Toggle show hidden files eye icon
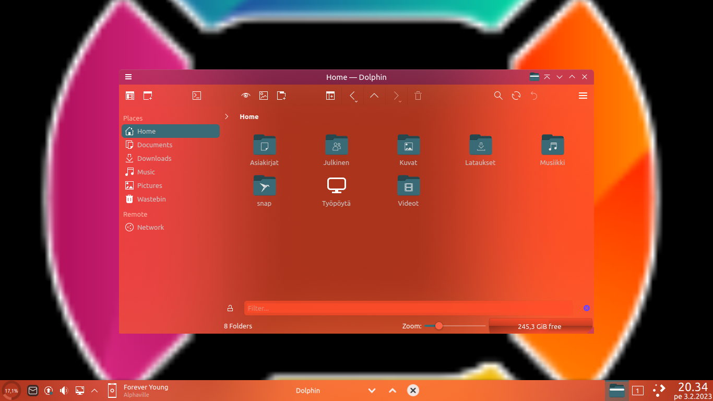Screen dimensions: 713x401 coord(246,96)
